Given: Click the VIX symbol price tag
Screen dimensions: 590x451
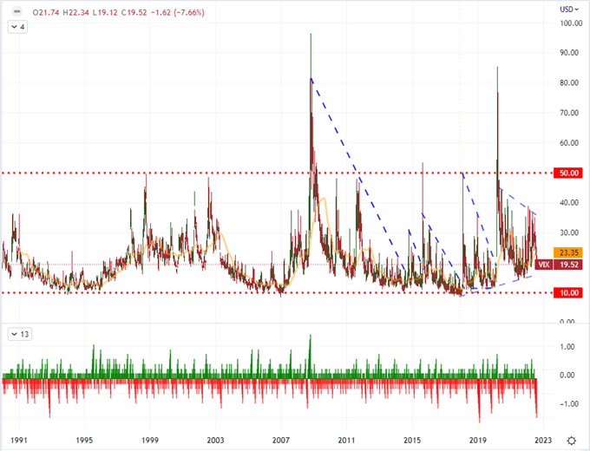Looking at the screenshot, I should pos(544,265).
